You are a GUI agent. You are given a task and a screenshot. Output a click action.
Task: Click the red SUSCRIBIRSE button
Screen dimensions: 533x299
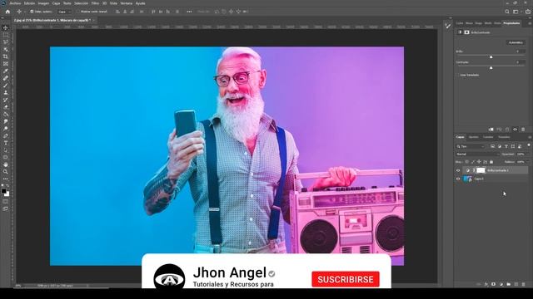346,279
